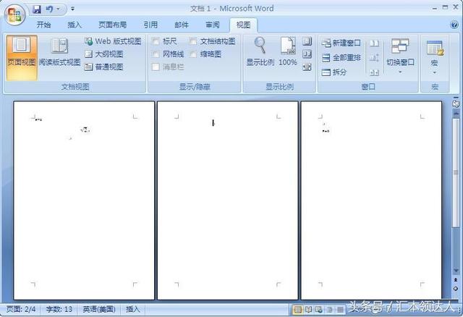
Task: Click the Office button logo
Action: click(x=15, y=14)
